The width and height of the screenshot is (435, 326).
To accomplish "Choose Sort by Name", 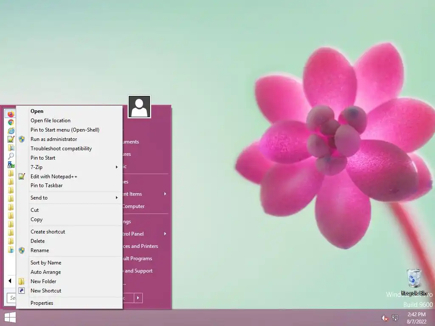I will 69,263.
